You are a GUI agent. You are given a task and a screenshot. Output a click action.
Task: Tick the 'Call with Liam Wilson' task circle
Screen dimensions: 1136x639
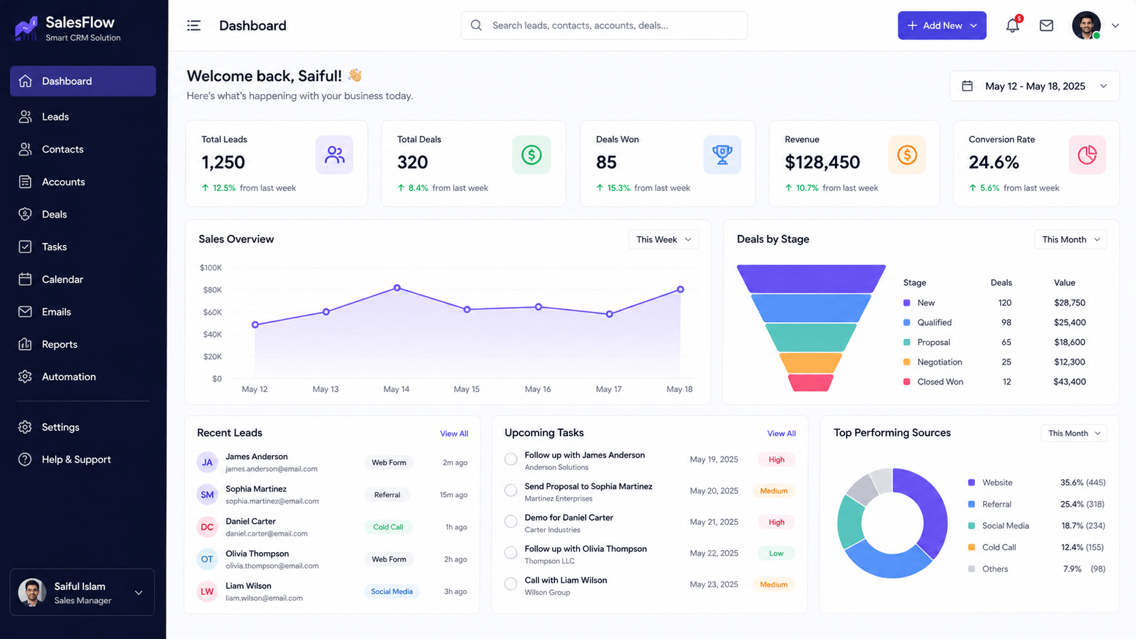(511, 584)
